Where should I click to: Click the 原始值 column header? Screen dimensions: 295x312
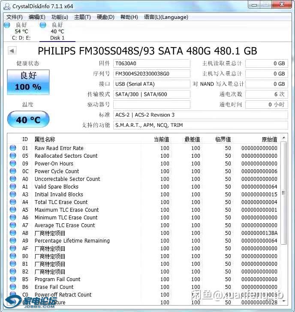(269, 139)
